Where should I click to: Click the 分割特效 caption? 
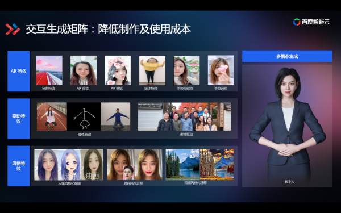point(49,89)
